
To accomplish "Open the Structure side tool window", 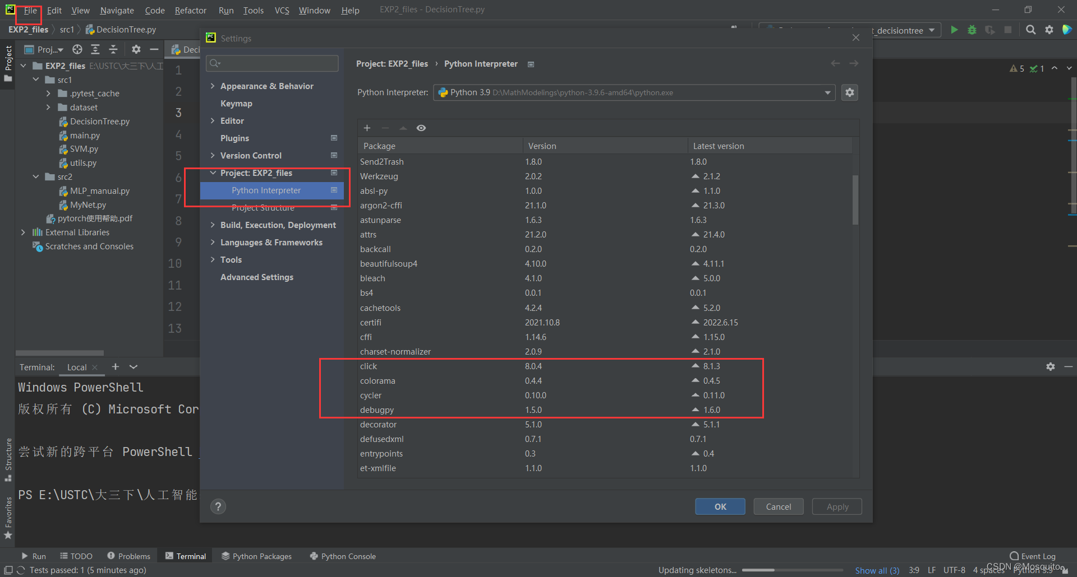I will coord(8,459).
